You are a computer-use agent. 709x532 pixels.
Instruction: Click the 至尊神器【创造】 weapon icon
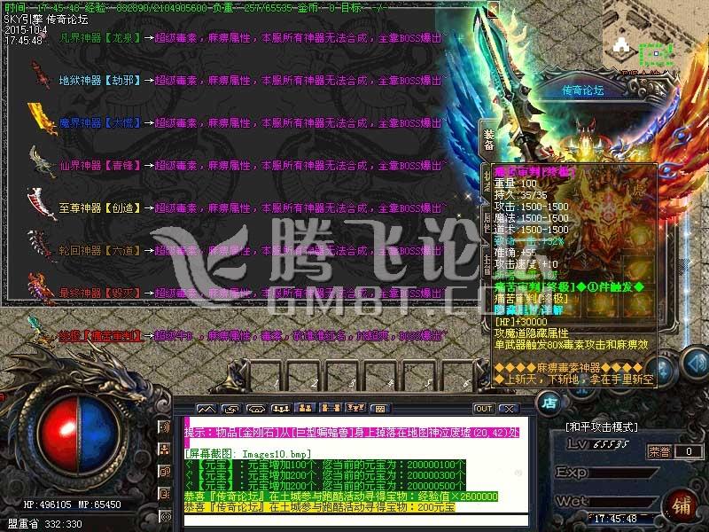coord(42,204)
